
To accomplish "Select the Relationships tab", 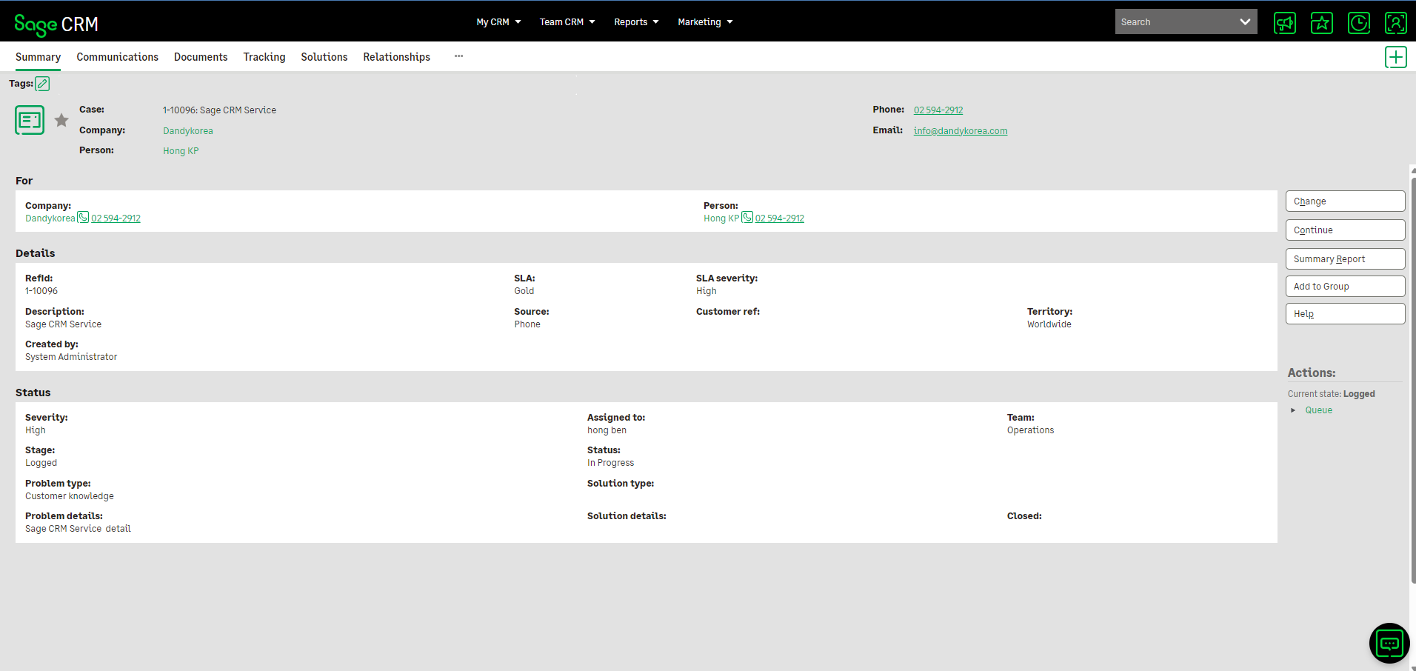I will 396,57.
